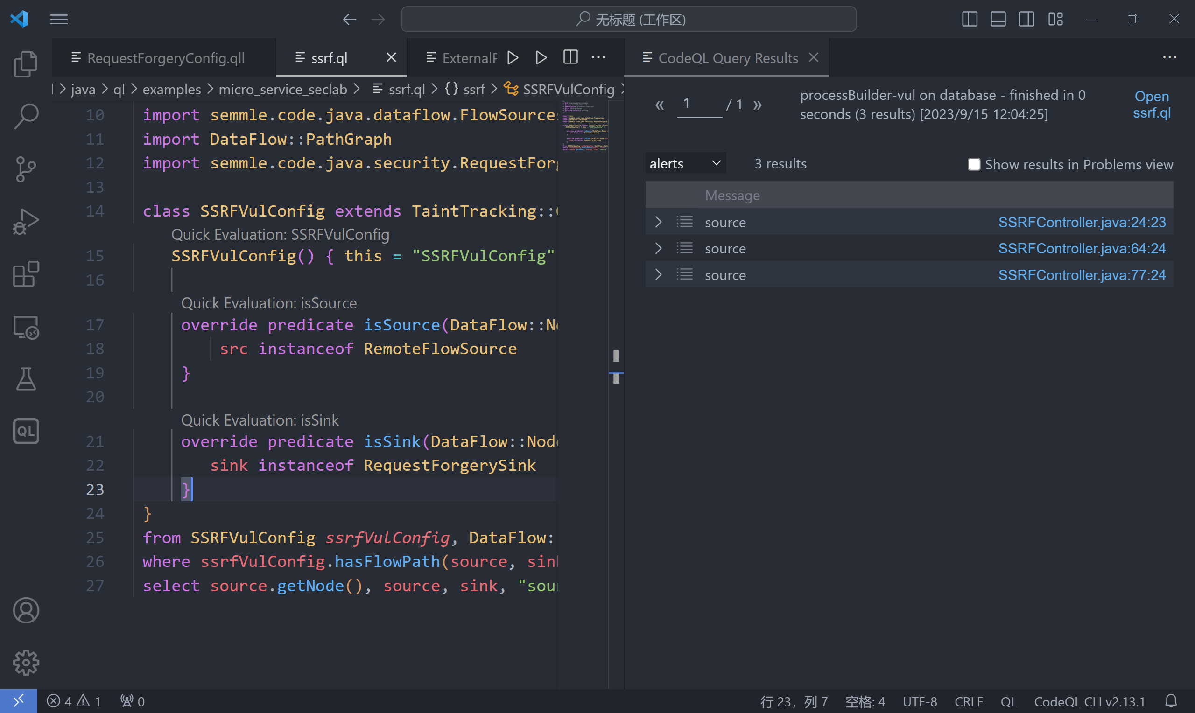Open the Explorer view in activity bar
This screenshot has height=713, width=1195.
26,64
